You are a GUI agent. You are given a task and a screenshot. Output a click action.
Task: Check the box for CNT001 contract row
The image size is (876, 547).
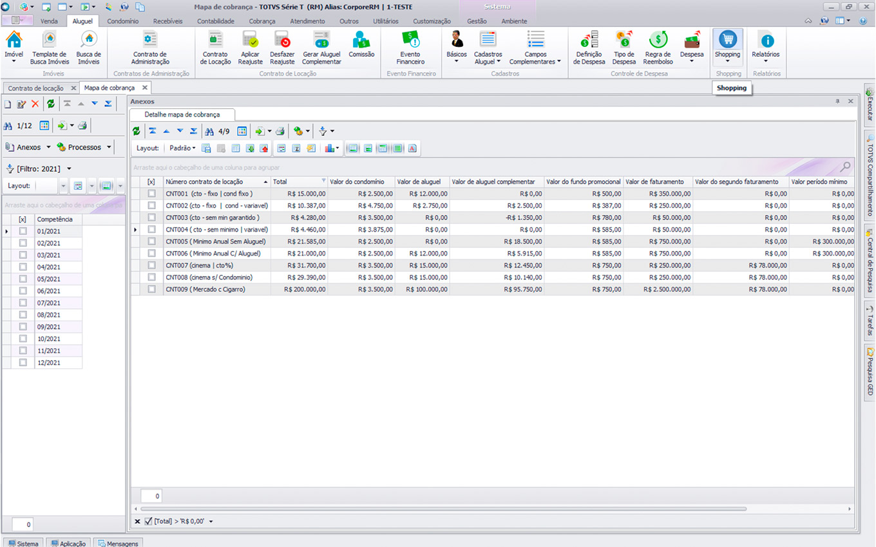tap(151, 193)
